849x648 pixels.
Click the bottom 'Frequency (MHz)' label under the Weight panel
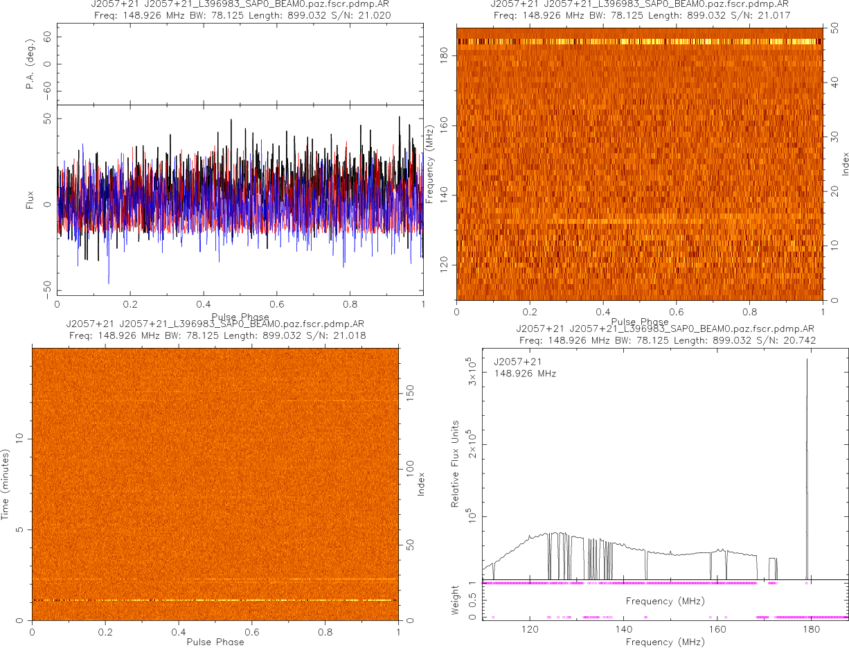tap(665, 642)
